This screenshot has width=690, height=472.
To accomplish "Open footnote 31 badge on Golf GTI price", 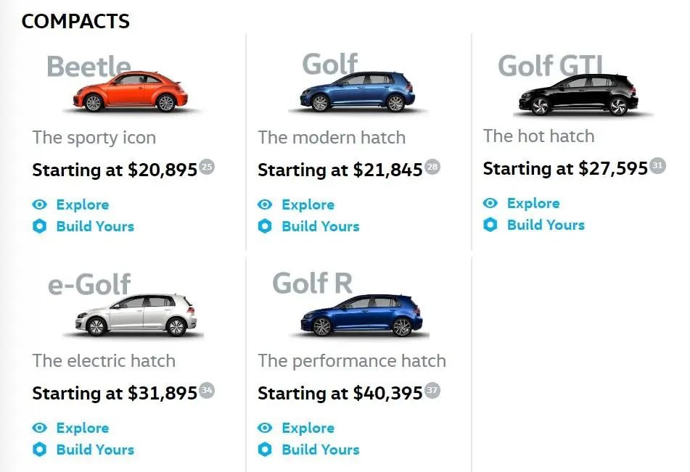I will click(x=657, y=165).
